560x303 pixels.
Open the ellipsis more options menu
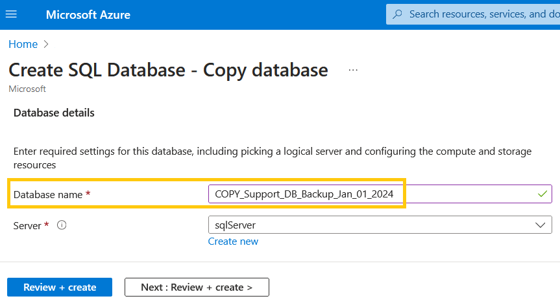tap(353, 70)
